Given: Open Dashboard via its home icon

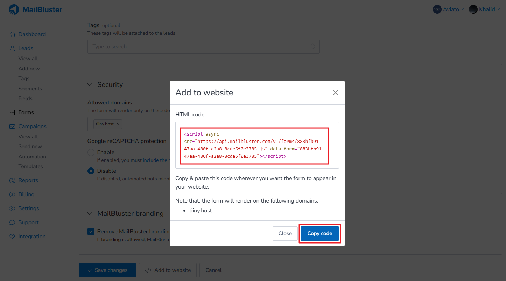Looking at the screenshot, I should 12,34.
